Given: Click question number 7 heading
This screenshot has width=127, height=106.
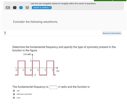Looking at the screenshot, I should [5, 33].
